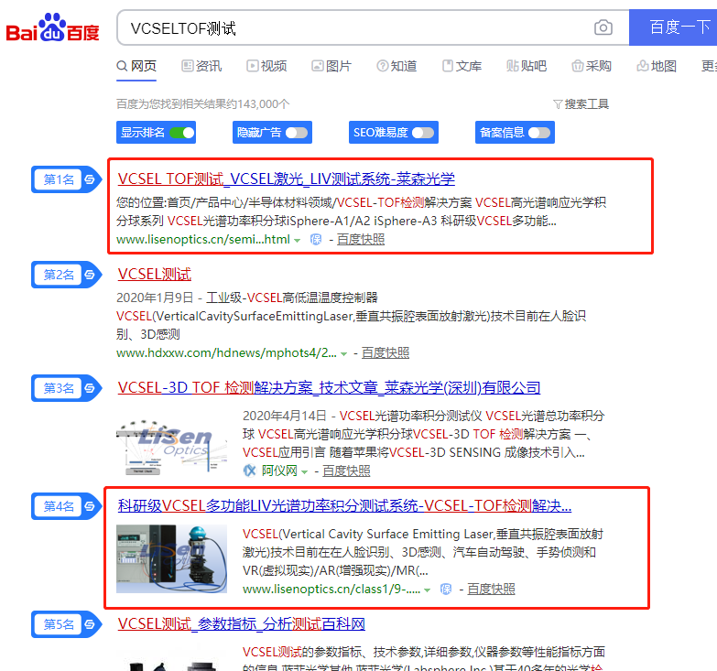Toggle the 备案信息 switch

(x=539, y=133)
